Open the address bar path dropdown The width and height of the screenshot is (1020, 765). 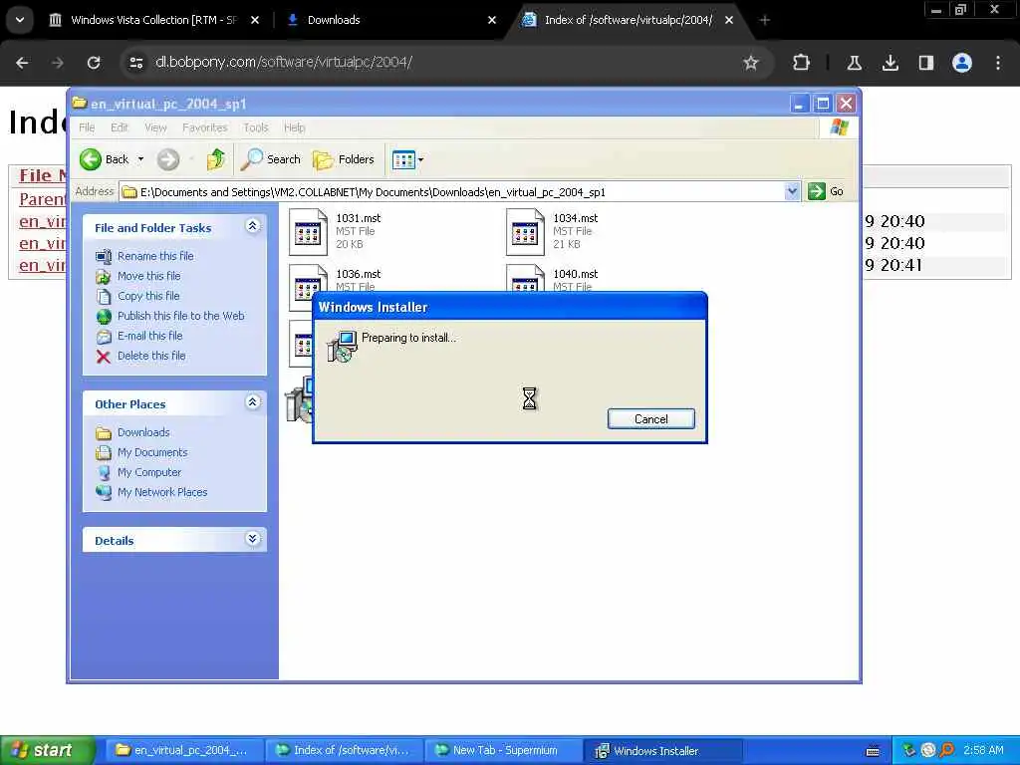tap(792, 191)
